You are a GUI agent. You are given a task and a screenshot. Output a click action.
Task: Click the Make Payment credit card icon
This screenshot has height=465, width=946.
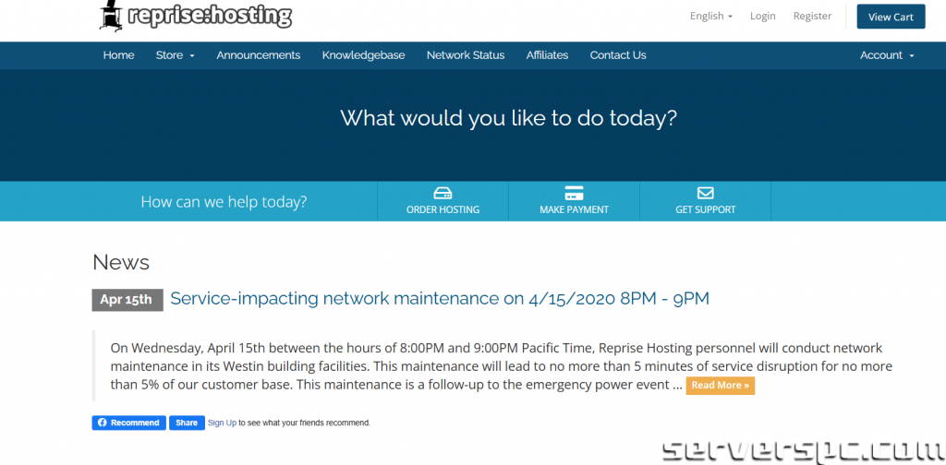(x=574, y=194)
